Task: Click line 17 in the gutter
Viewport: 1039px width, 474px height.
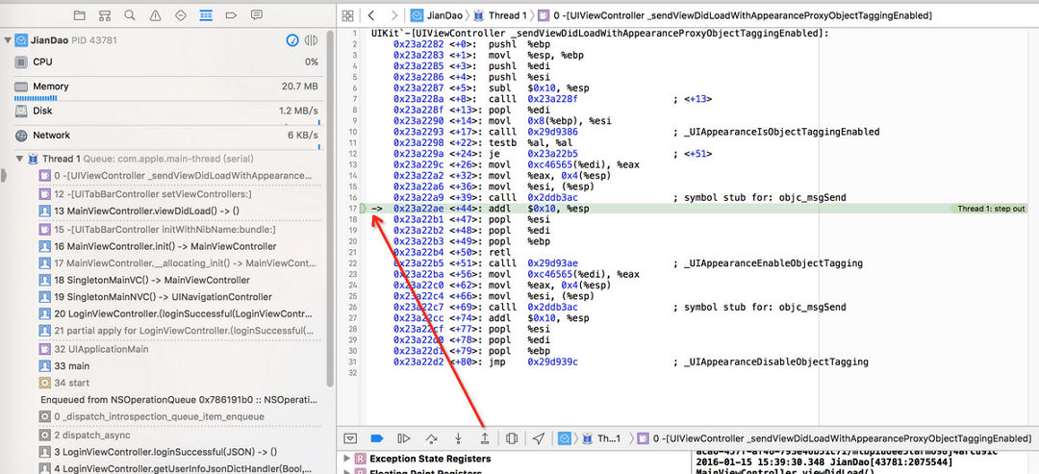Action: (x=353, y=209)
